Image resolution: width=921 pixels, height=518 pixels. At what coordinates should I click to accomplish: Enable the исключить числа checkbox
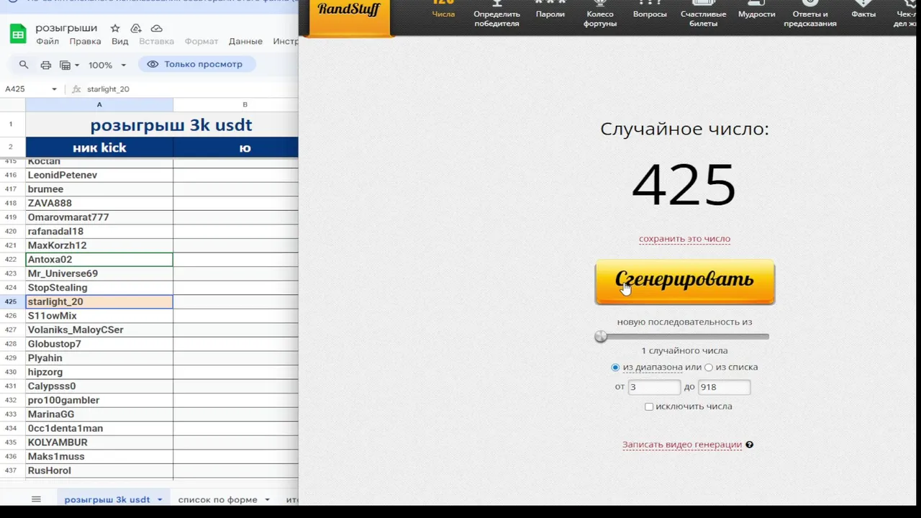(649, 406)
